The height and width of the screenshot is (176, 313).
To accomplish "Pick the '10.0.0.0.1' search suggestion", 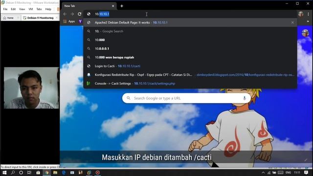I will tap(190, 49).
